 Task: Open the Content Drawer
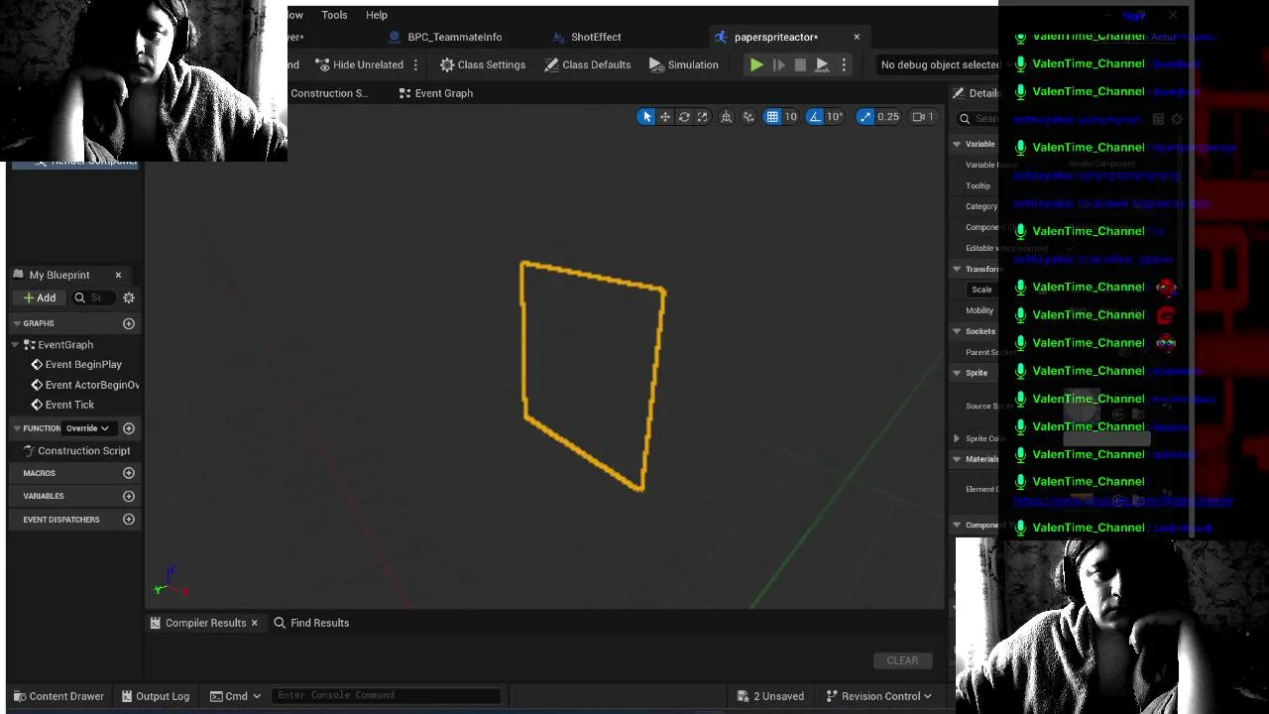coord(58,696)
